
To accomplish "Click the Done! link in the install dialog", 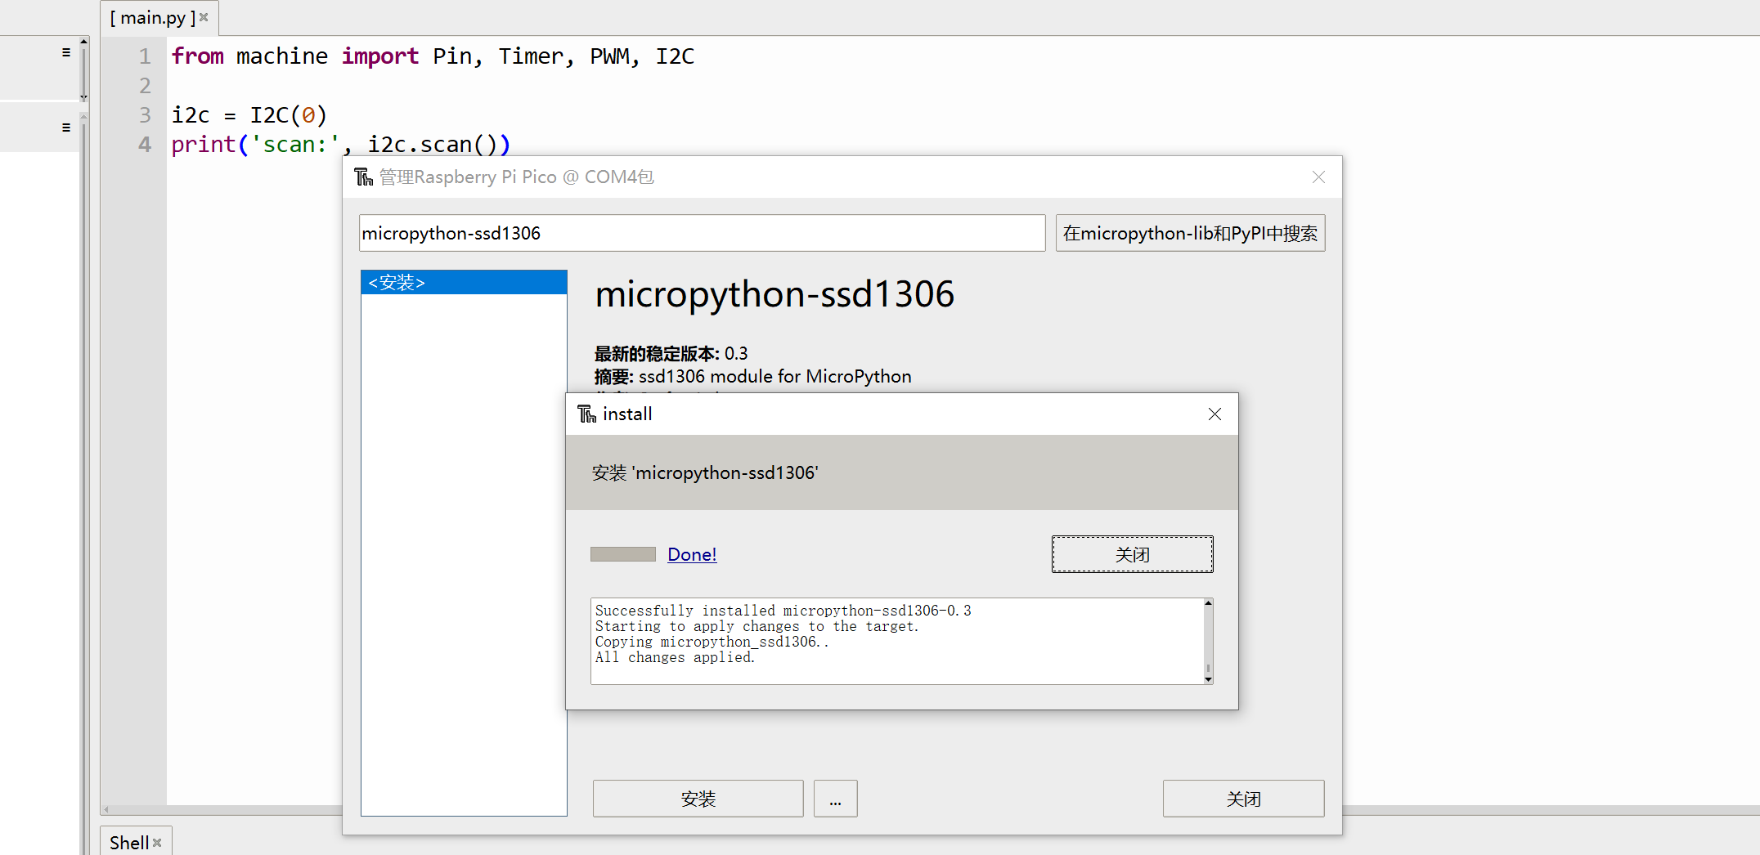I will coord(691,554).
